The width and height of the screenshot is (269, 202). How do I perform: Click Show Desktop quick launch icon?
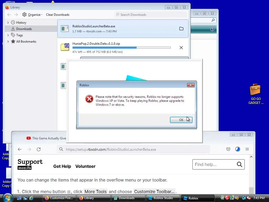pyautogui.click(x=19, y=198)
